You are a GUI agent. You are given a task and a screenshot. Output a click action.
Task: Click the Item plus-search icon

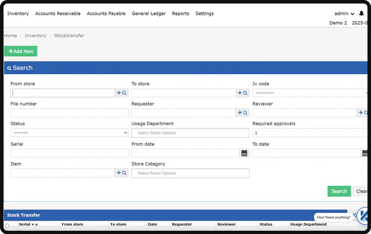121,173
